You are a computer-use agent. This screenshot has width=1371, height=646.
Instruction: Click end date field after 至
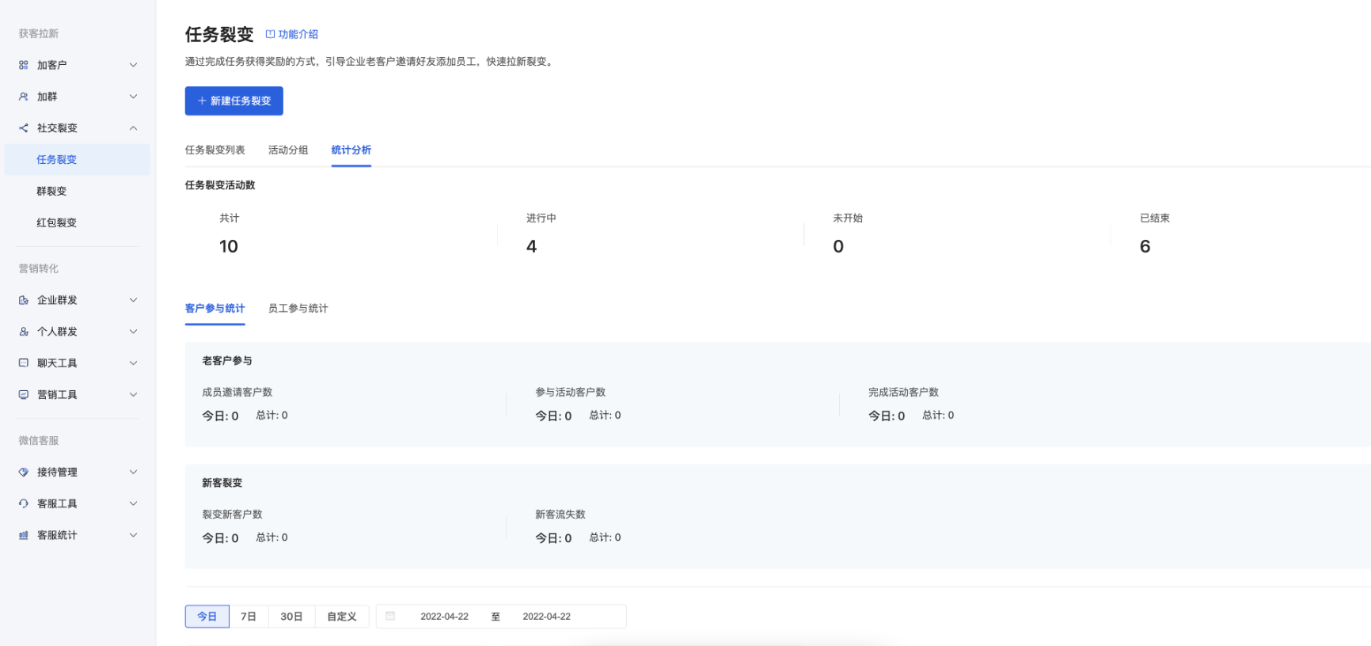tap(547, 616)
